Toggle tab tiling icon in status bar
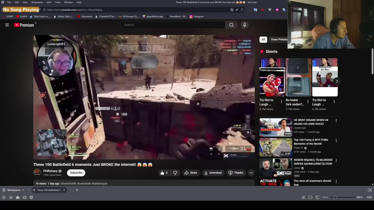The width and height of the screenshot is (374, 210). tap(310, 197)
